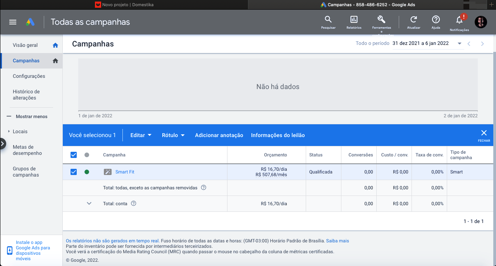Click Informações do leilão button
This screenshot has width=496, height=266.
[x=278, y=135]
